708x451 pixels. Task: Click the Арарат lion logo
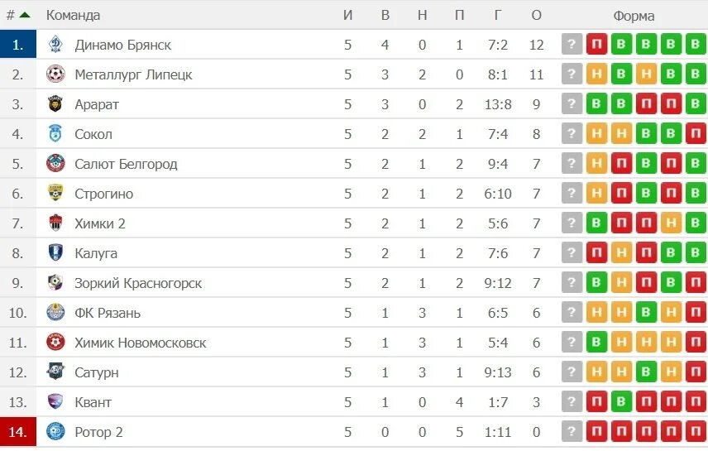pos(55,104)
